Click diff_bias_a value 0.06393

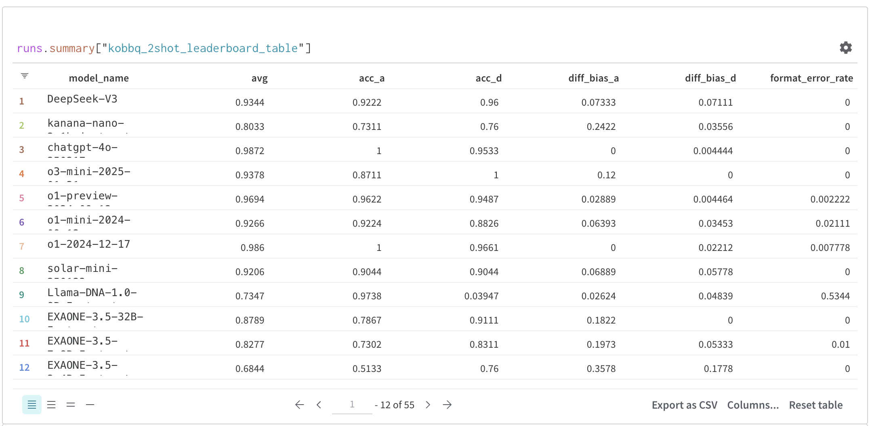(599, 223)
